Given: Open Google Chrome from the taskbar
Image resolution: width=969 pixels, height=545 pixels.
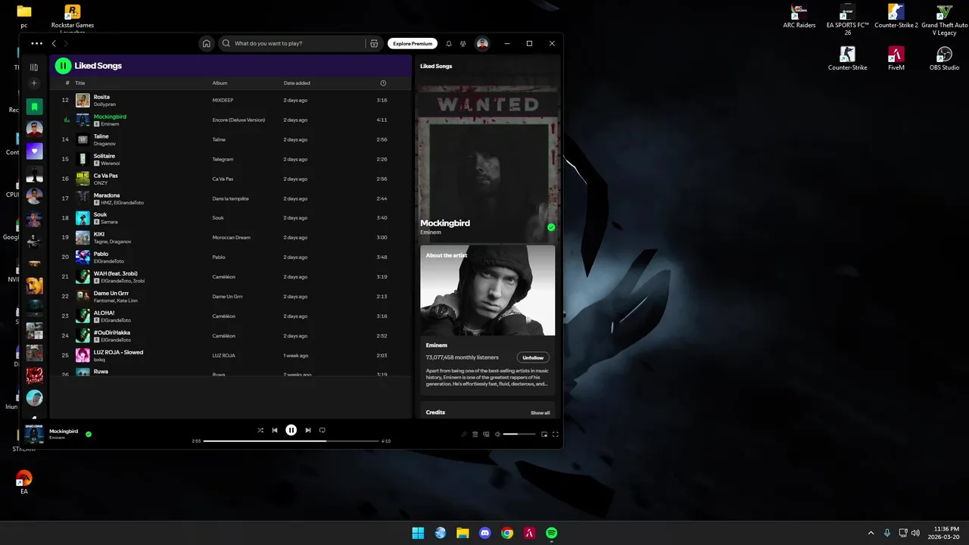Looking at the screenshot, I should click(x=507, y=533).
